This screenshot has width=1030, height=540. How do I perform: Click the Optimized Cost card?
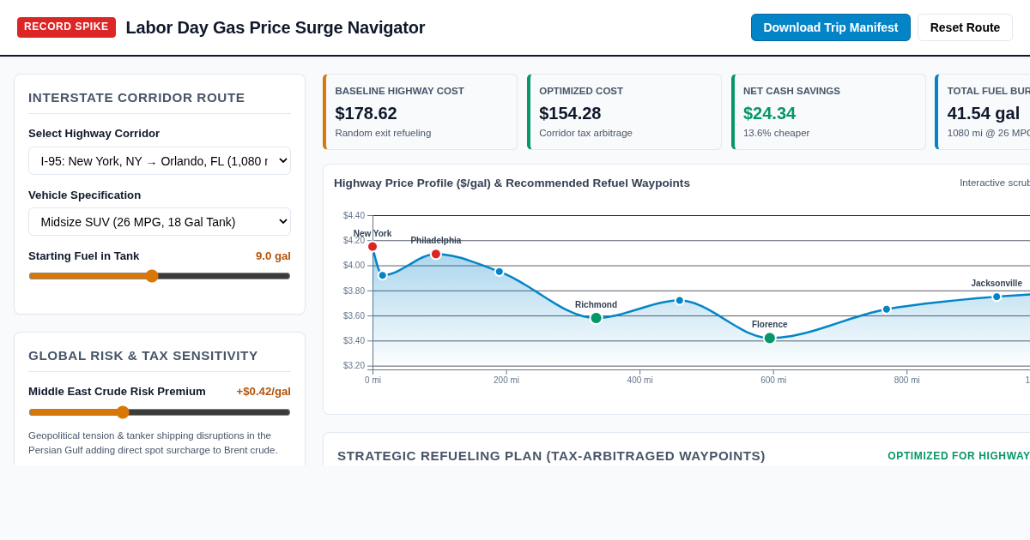click(625, 112)
